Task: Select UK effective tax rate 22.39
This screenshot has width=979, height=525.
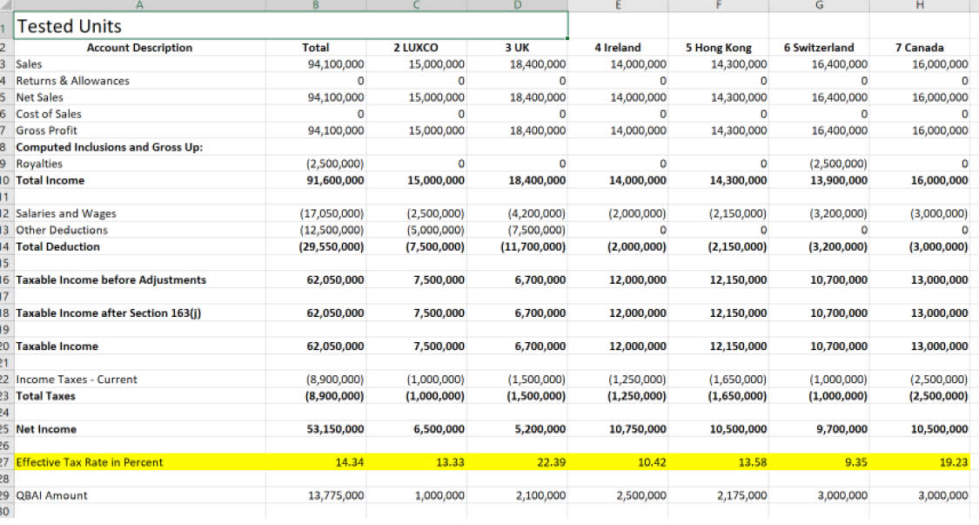Action: point(518,461)
